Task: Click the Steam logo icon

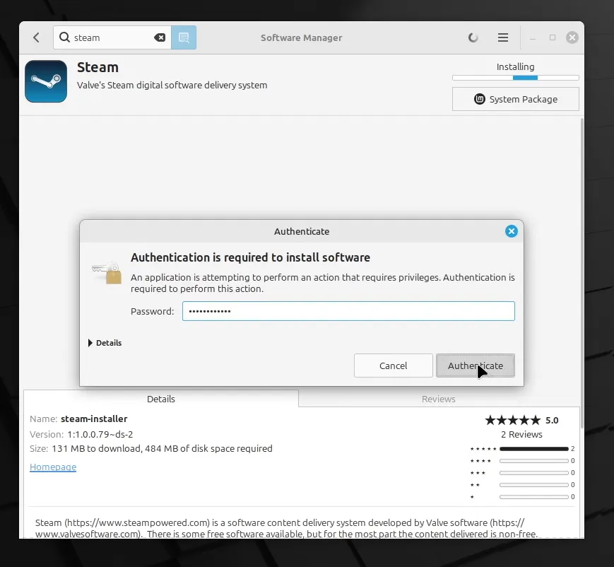Action: coord(45,81)
